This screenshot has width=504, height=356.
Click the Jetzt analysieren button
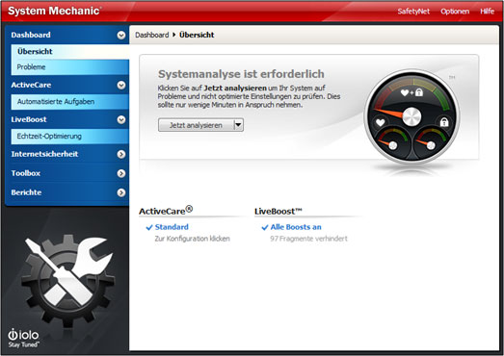tap(196, 125)
